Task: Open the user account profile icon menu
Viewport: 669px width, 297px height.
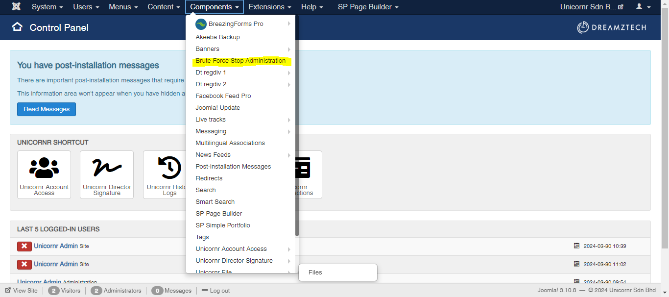Action: click(x=643, y=7)
